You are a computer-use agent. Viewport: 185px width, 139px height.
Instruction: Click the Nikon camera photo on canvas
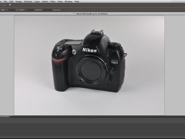point(89,65)
